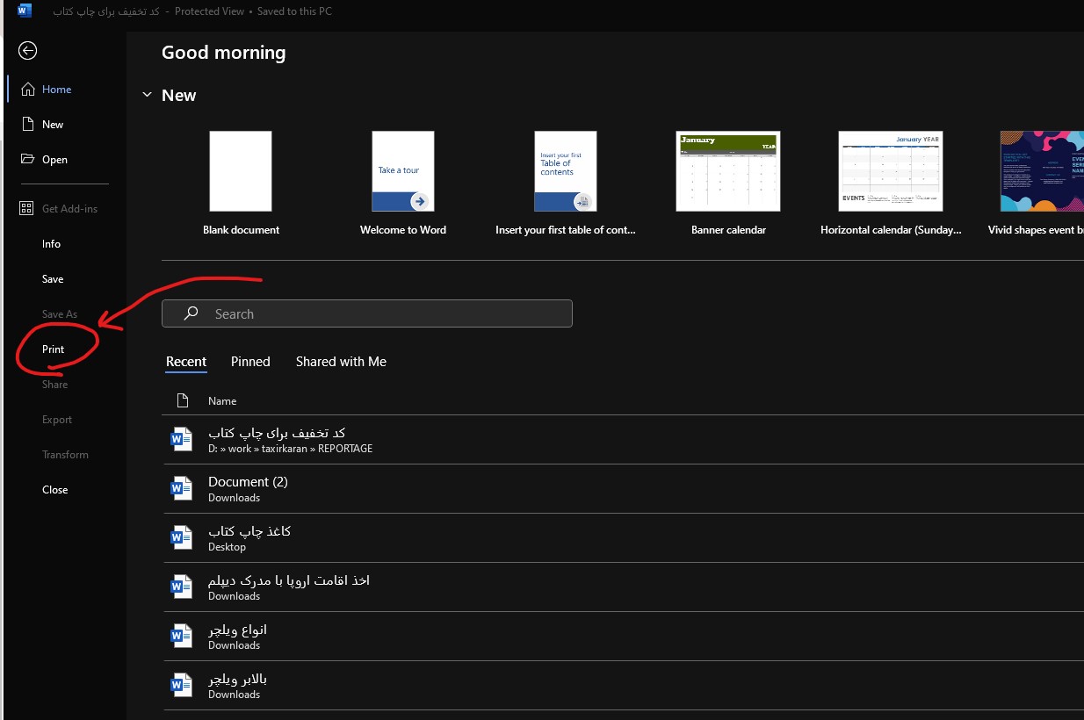Select Save in the sidebar
Viewport: 1084px width, 720px height.
tap(53, 279)
